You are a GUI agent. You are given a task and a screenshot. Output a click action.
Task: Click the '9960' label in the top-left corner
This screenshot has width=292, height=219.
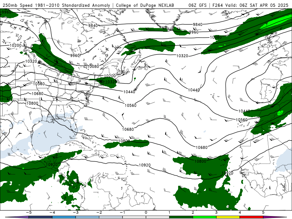pos(6,12)
